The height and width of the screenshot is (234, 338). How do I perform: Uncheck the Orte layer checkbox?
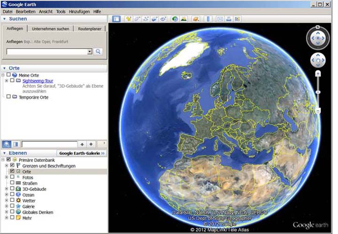click(12, 171)
